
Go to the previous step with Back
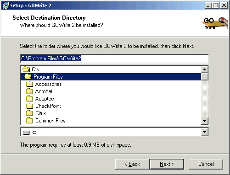(132, 164)
